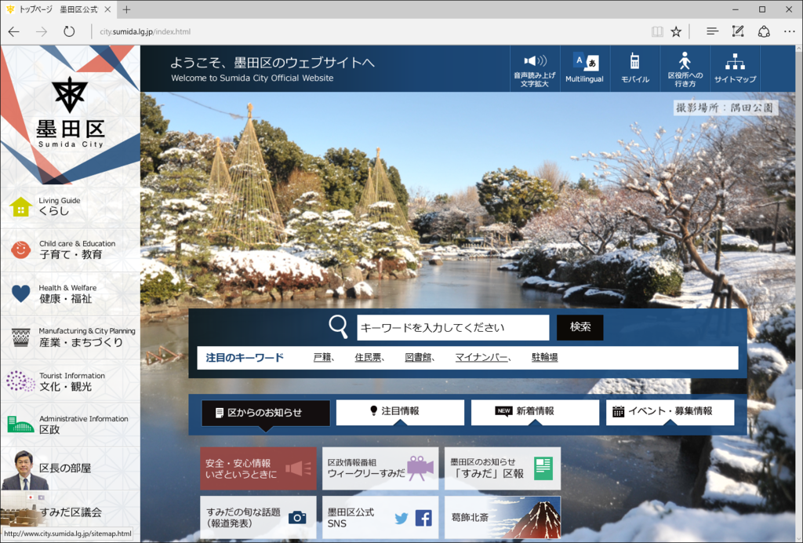Make a web note

click(x=738, y=31)
